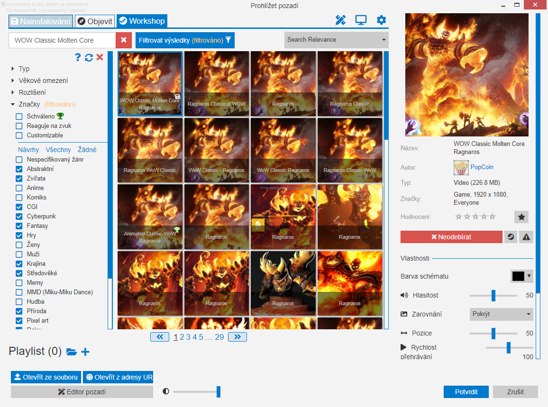548x407 pixels.
Task: Select the Žádné tags link
Action: (87, 150)
